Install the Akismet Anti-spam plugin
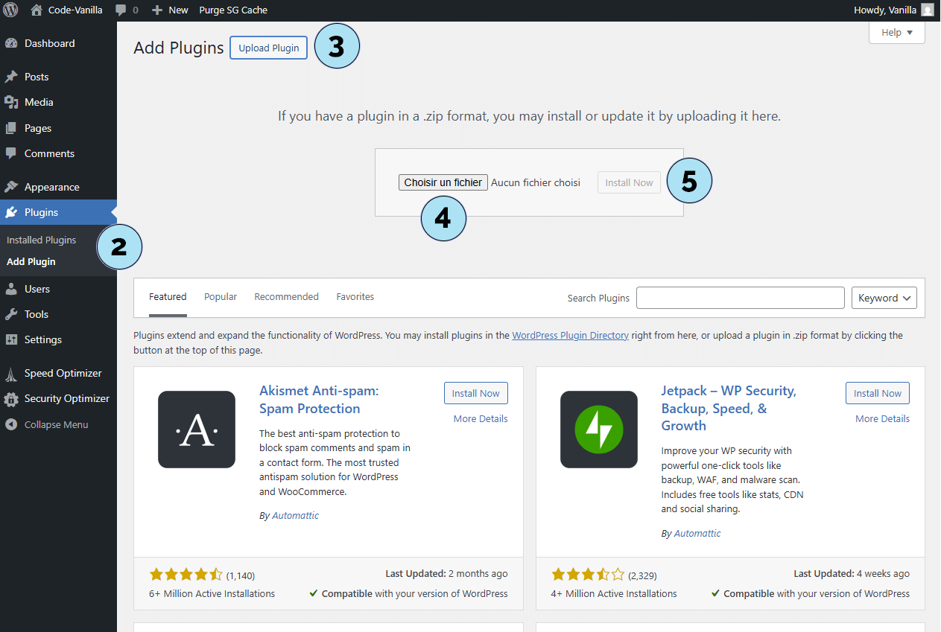 475,393
